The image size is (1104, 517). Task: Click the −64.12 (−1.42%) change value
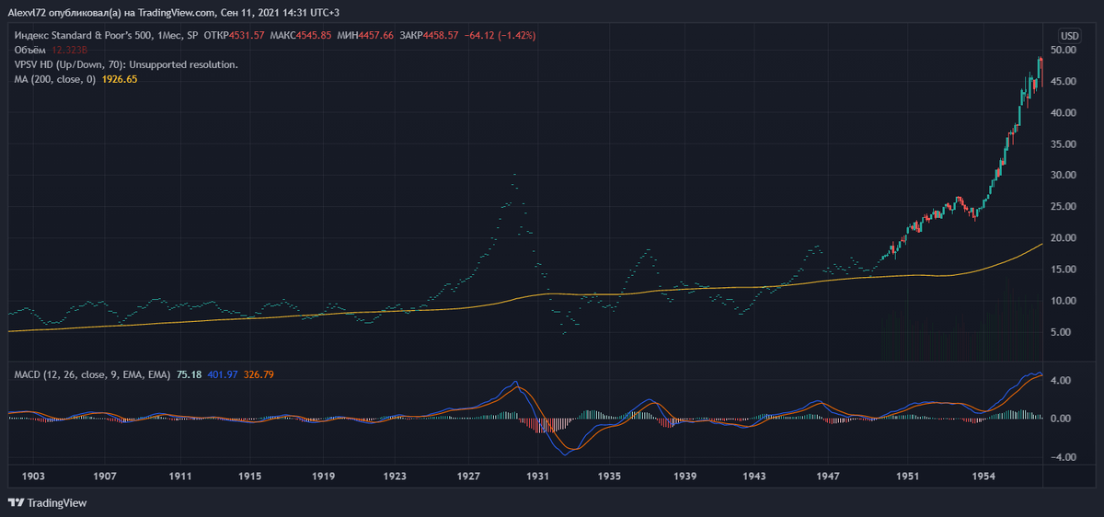[501, 35]
